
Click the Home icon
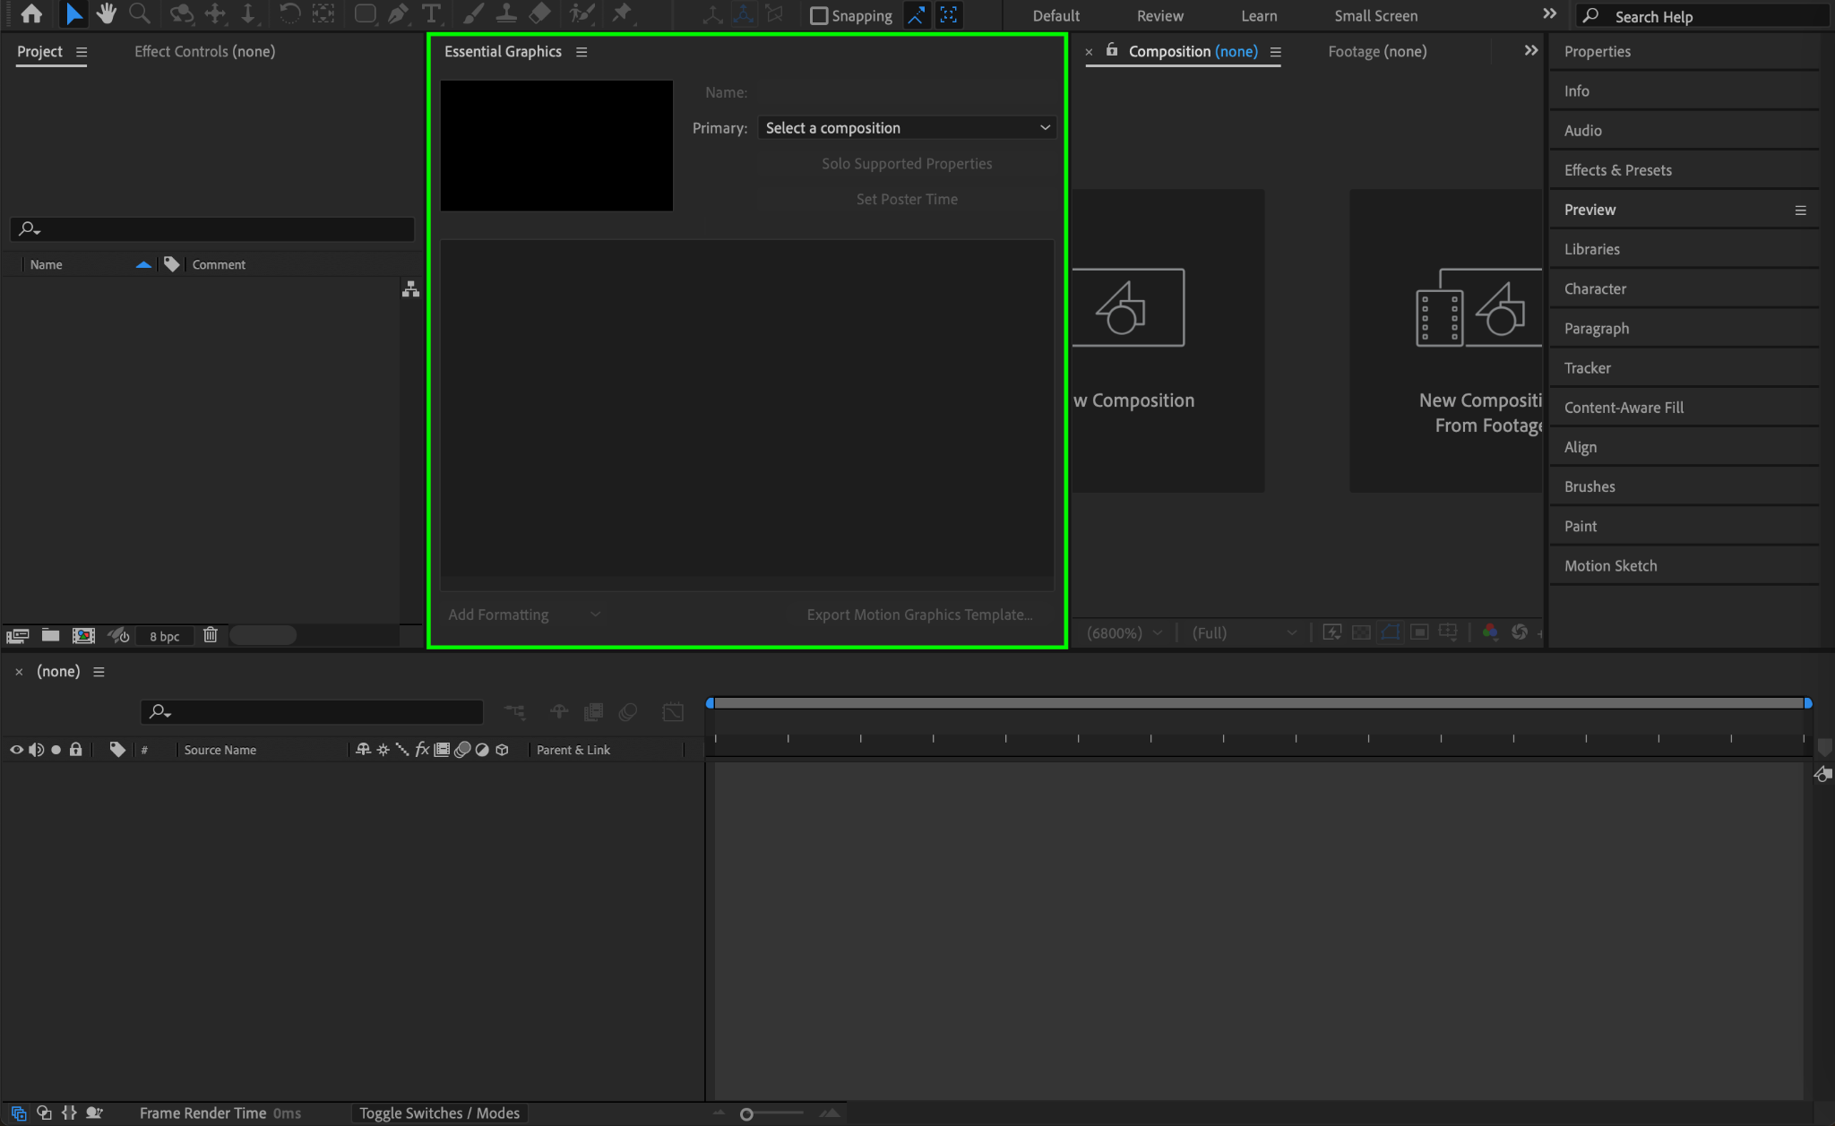31,14
